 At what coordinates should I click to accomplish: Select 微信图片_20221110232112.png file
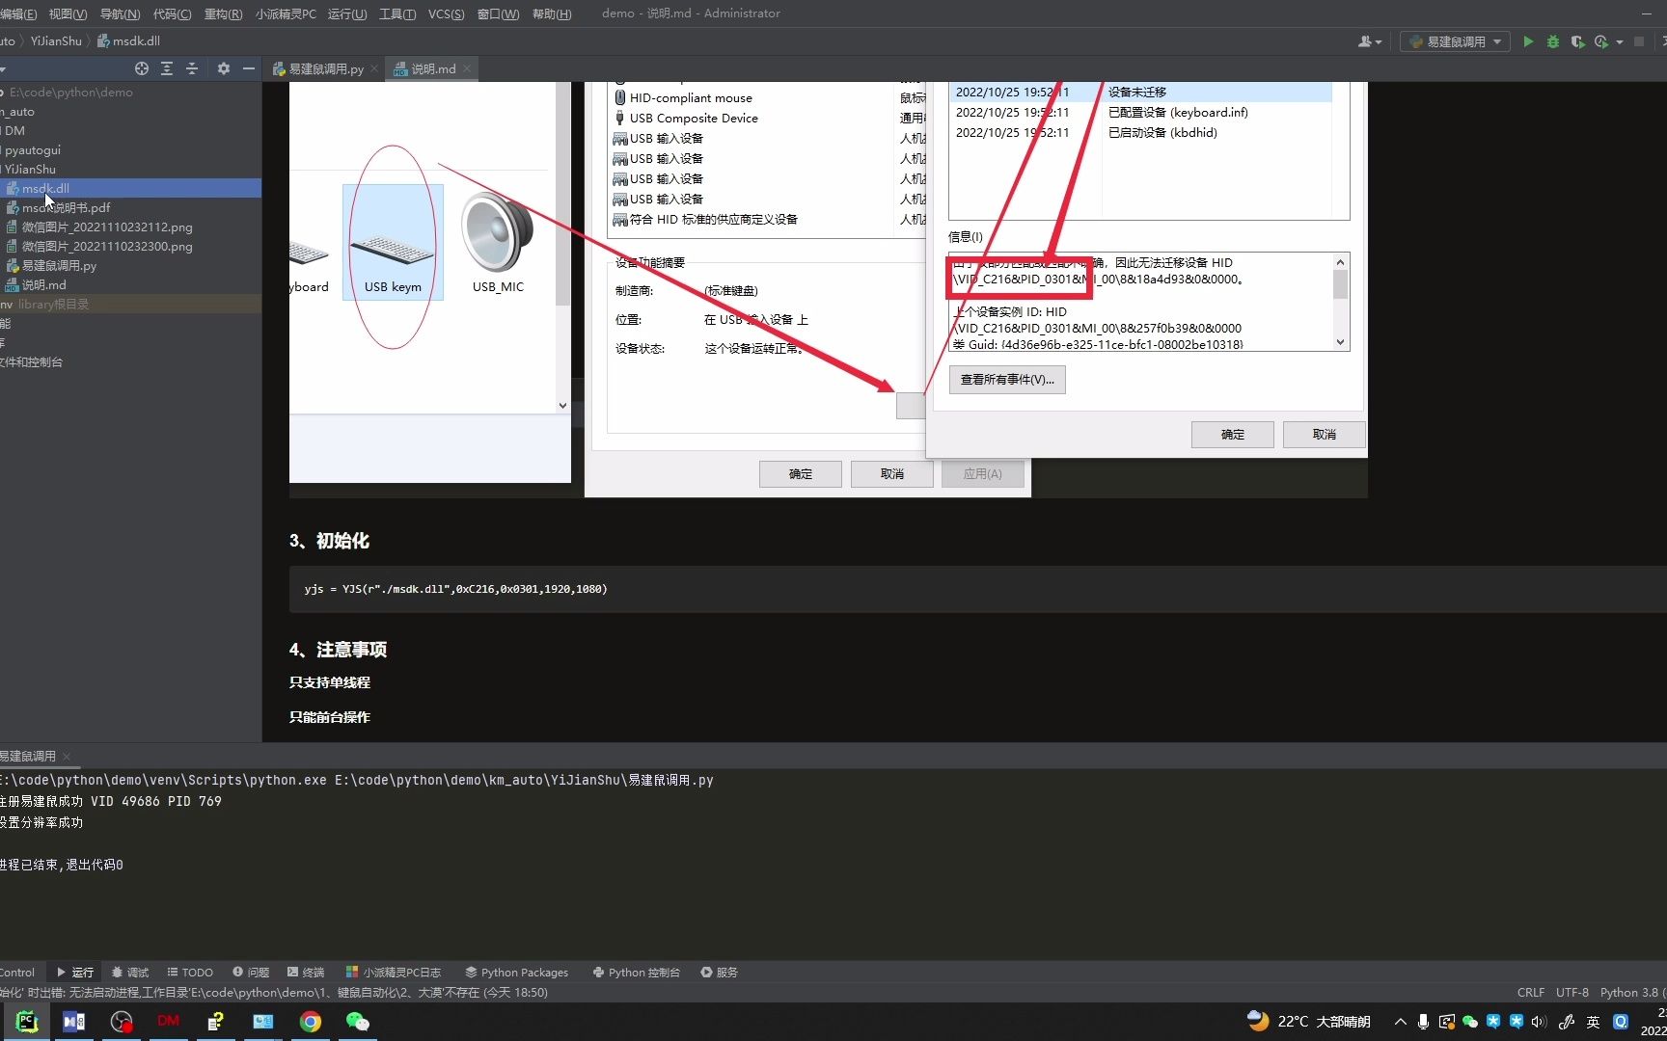click(130, 227)
